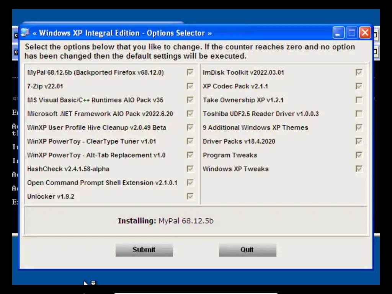
Task: Toggle HashCheck v2.4.1.58-alpha checkbox
Action: click(190, 169)
